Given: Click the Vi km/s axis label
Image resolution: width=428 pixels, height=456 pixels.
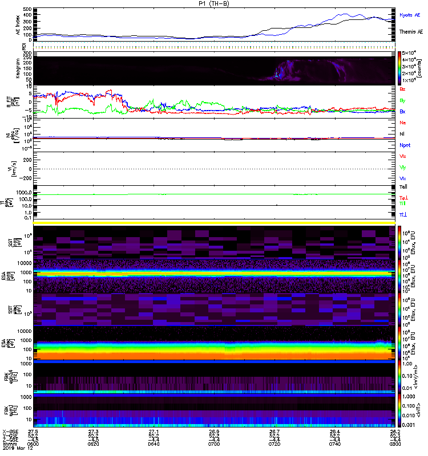Looking at the screenshot, I should click(13, 169).
